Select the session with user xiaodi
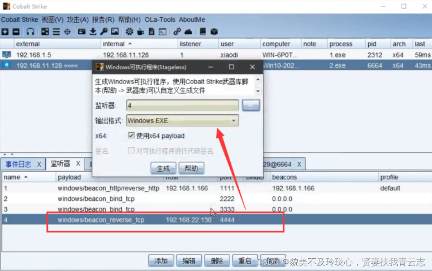The width and height of the screenshot is (432, 271). coord(216,55)
